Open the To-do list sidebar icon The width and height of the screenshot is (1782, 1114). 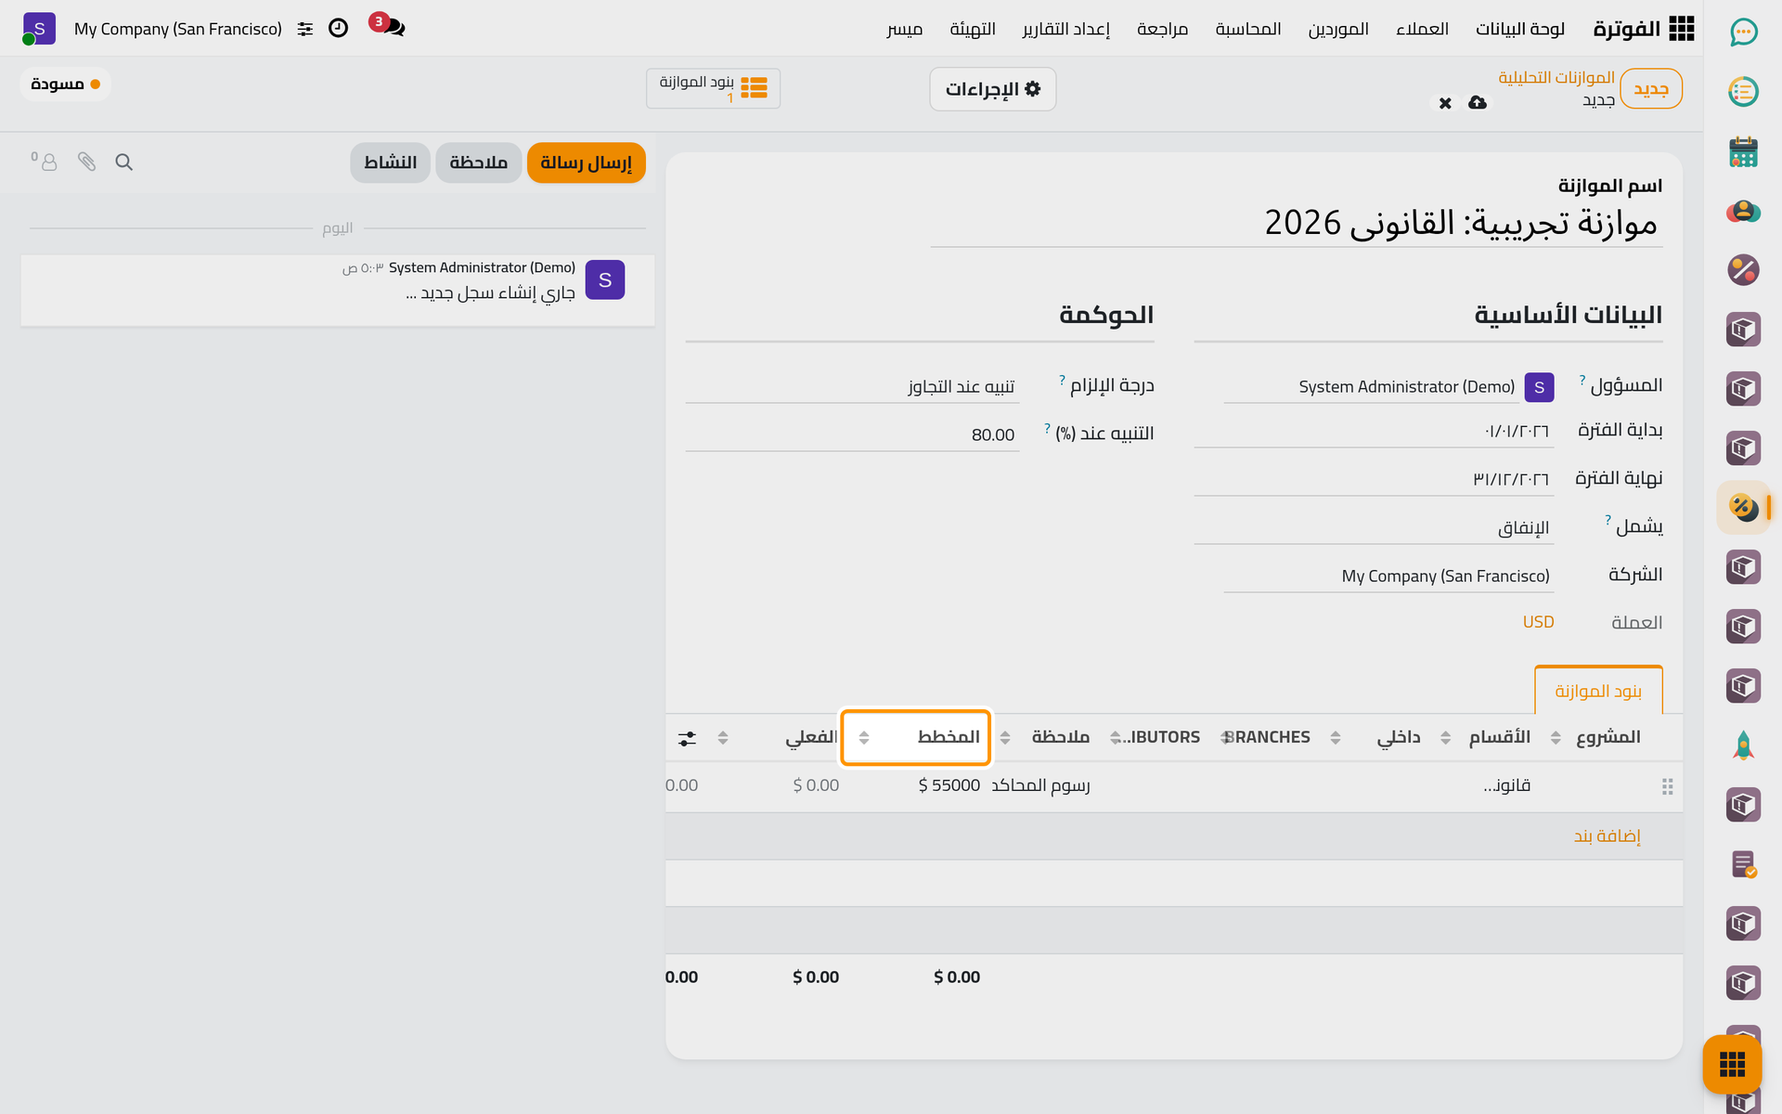tap(1743, 92)
